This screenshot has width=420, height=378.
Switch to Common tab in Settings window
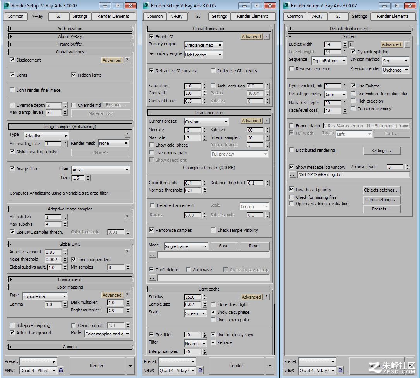[x=295, y=16]
